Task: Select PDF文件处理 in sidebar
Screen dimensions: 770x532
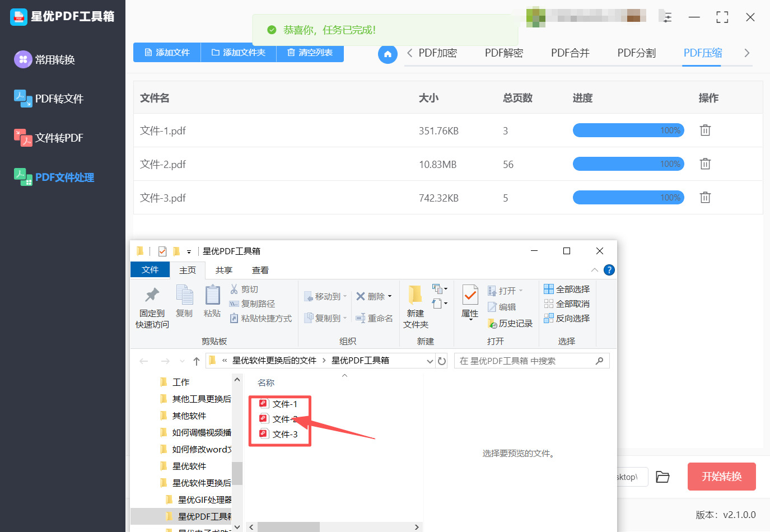Action: click(54, 177)
